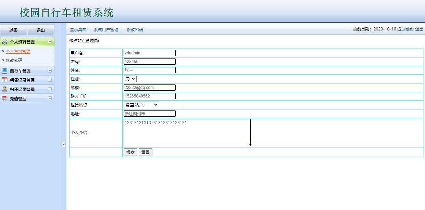This screenshot has width=425, height=210.
Task: Click the 校园自行车租赁系统 title
Action: pyautogui.click(x=67, y=13)
